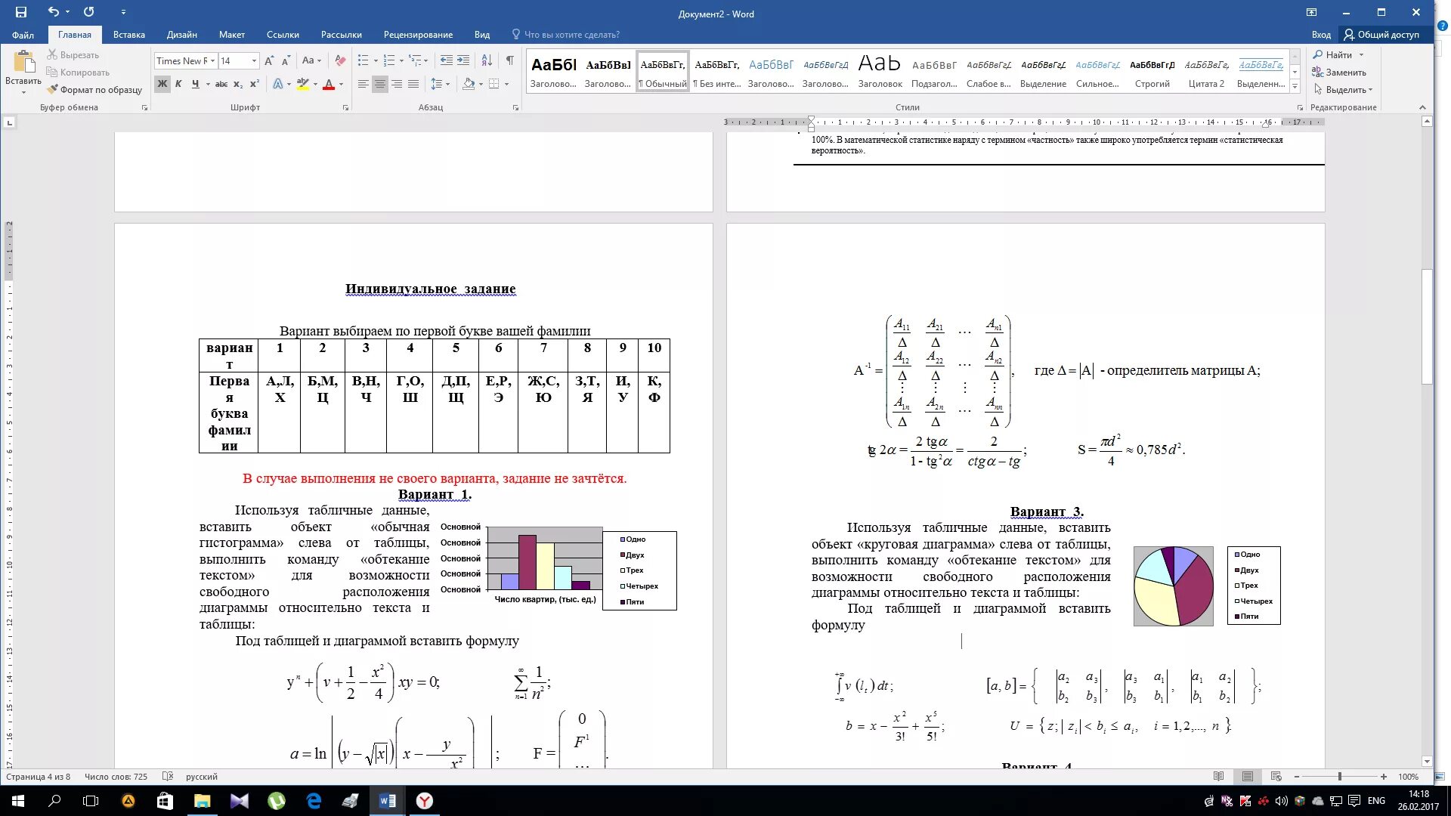Expand the Times New Roman font list
1451x816 pixels.
click(x=212, y=60)
